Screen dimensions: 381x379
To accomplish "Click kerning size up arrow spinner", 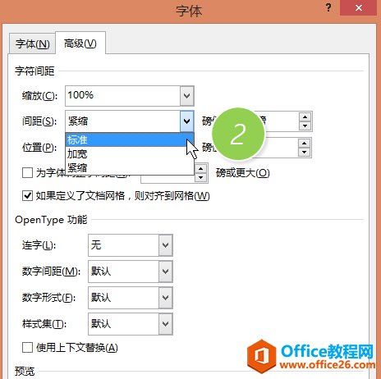I will pyautogui.click(x=201, y=169).
